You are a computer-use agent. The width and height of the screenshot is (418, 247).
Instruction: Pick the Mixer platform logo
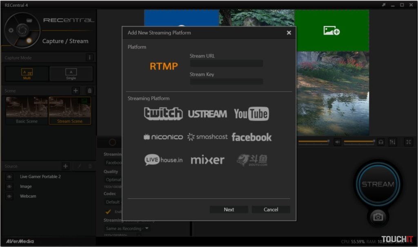207,160
